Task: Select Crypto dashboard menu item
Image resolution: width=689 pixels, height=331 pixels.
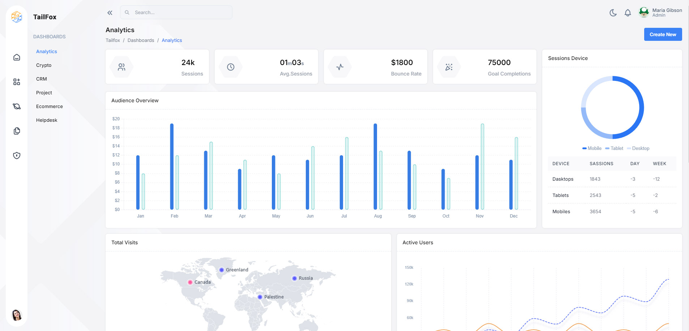Action: click(44, 65)
